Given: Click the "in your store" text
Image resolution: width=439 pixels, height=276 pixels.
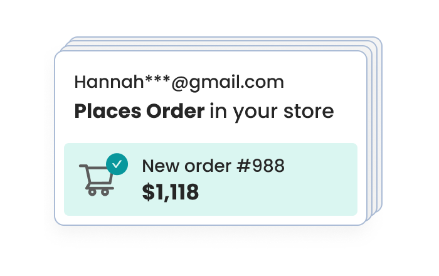Looking at the screenshot, I should pyautogui.click(x=272, y=112).
